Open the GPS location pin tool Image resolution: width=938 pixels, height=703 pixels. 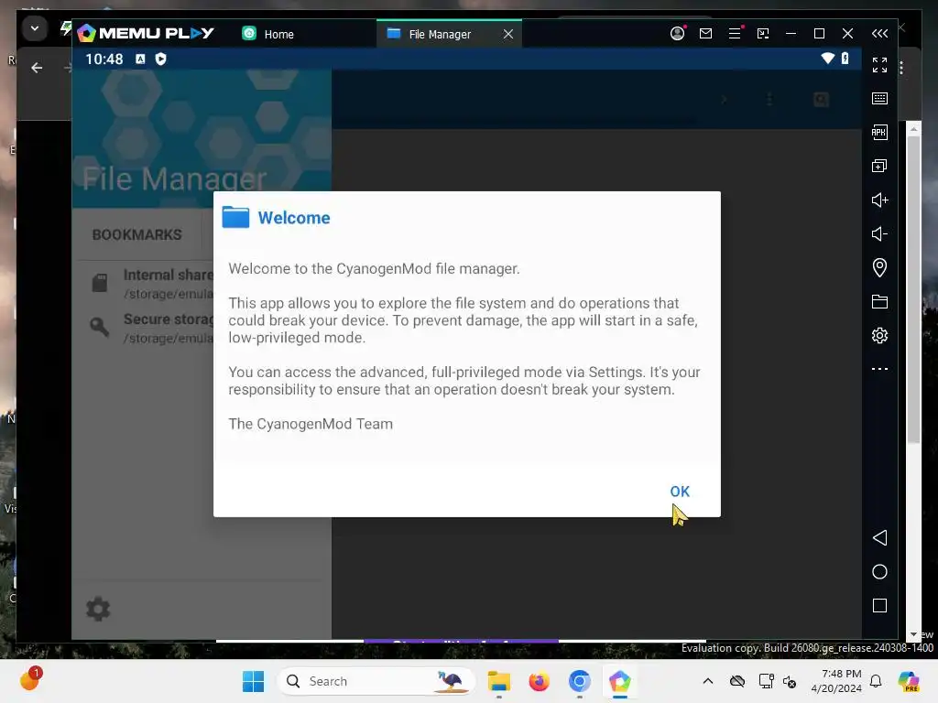(x=879, y=267)
